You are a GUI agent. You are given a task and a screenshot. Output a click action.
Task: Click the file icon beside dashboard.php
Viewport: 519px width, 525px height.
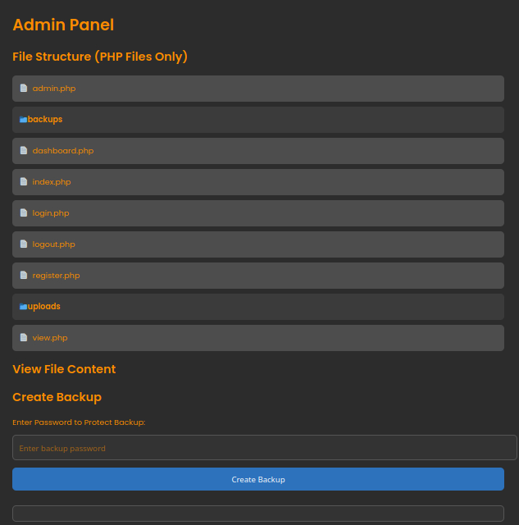24,150
